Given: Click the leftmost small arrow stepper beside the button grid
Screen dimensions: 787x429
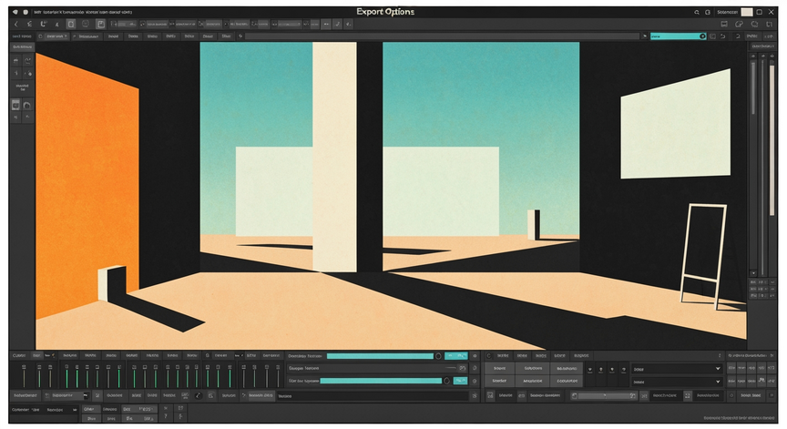Looking at the screenshot, I should tap(589, 370).
